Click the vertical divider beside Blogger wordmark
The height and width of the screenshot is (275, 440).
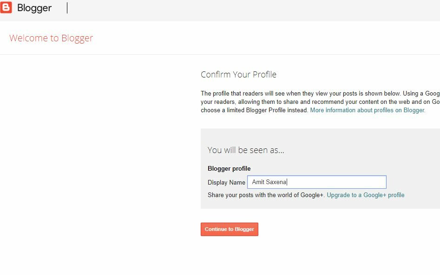67,8
